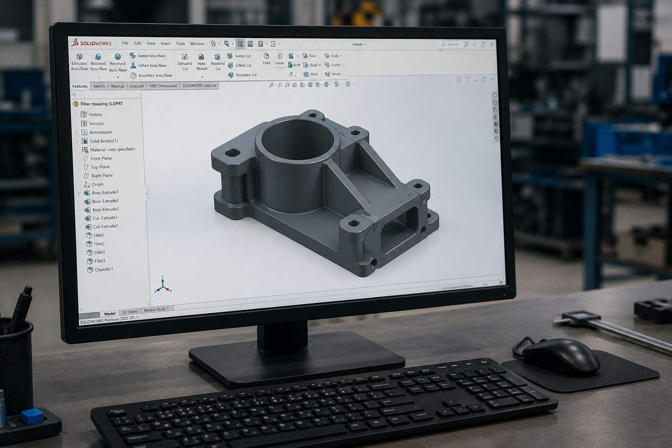
Task: Choose the Sweep boss/Base tool
Action: tap(147, 56)
